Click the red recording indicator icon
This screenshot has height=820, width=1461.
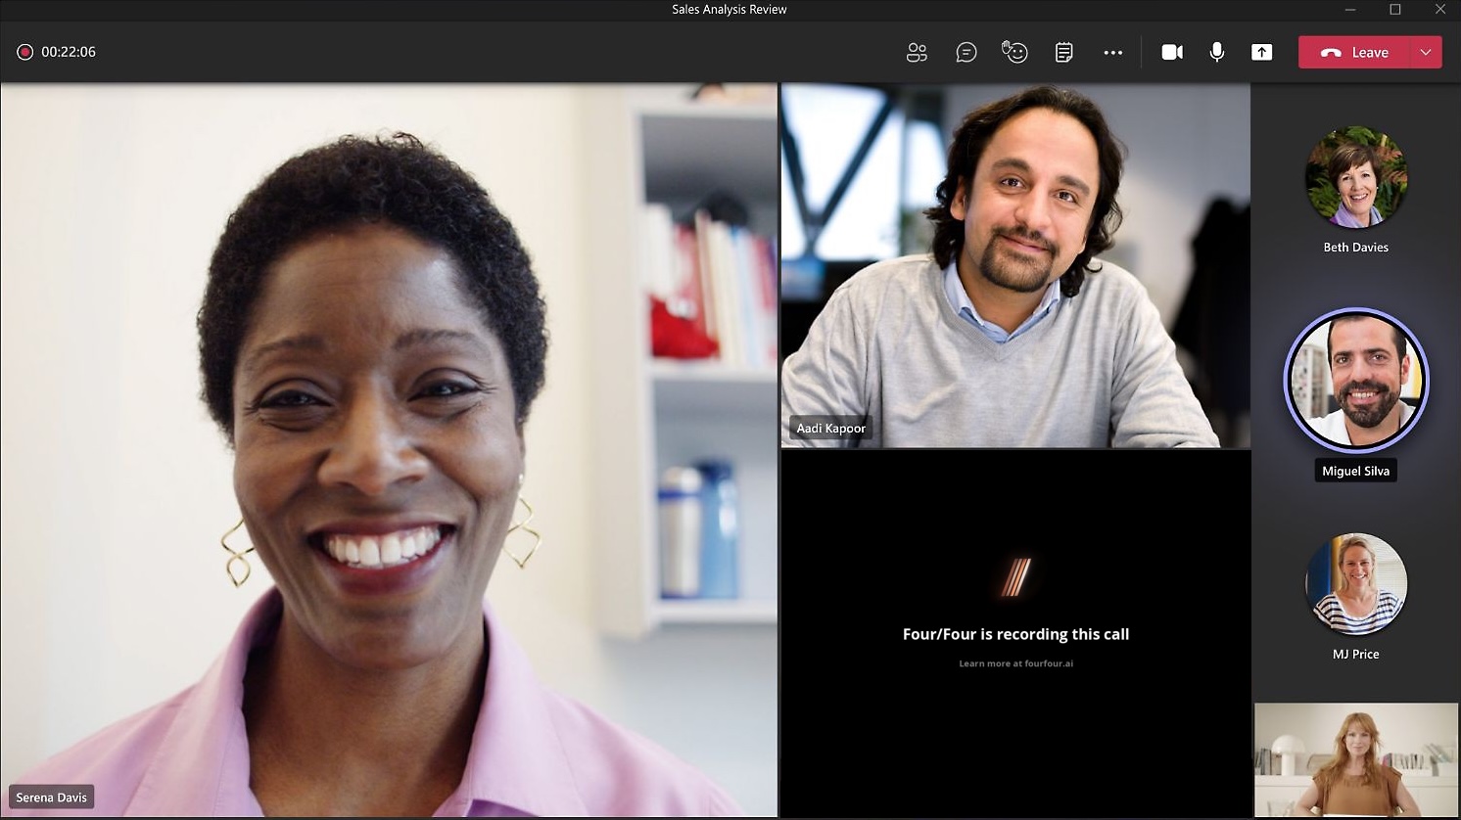pyautogui.click(x=25, y=52)
